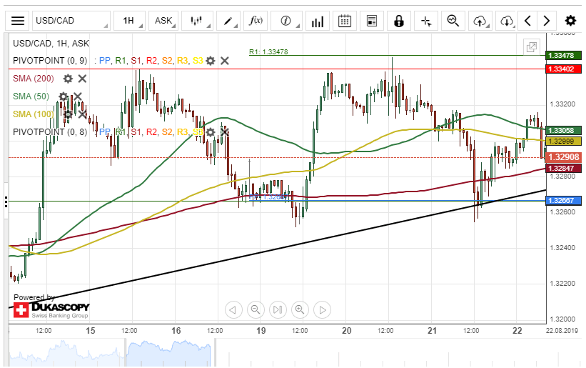
Task: Open settings for the SMA (200) indicator
Action: click(x=68, y=79)
